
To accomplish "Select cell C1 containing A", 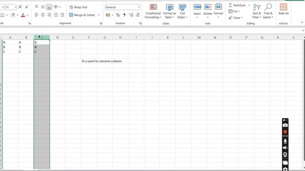I will (x=41, y=42).
